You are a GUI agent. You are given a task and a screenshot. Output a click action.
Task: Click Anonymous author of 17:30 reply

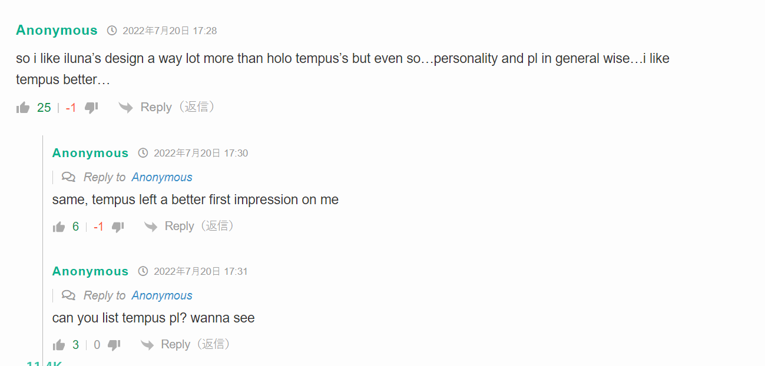point(90,153)
